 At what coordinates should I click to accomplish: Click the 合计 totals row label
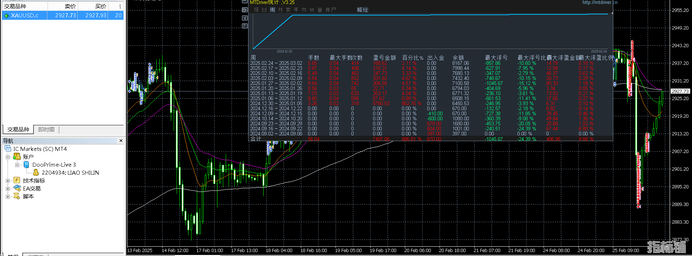[256, 139]
